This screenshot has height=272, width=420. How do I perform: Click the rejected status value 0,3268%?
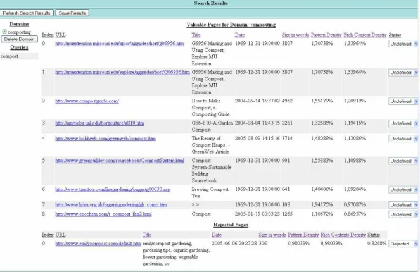pos(377,244)
